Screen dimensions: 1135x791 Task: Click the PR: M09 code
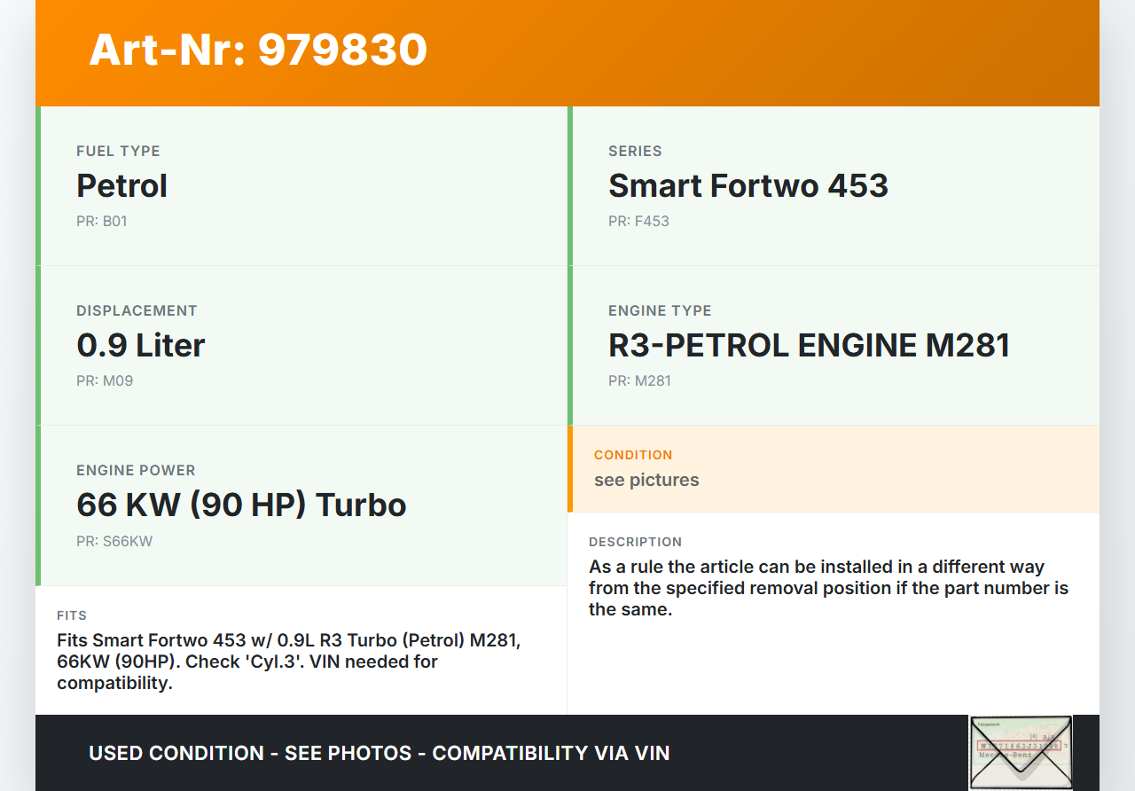pos(105,380)
